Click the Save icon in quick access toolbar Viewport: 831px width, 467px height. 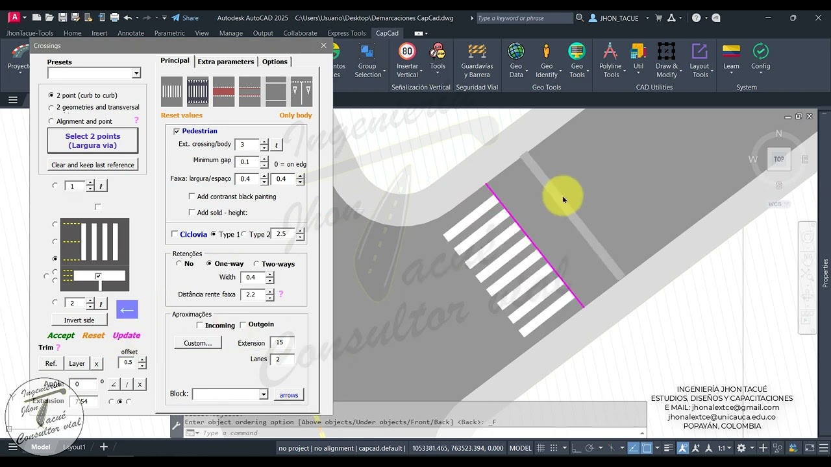pyautogui.click(x=62, y=18)
